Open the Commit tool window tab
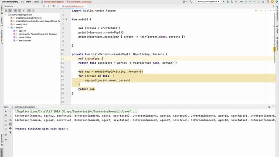 [x=2, y=22]
